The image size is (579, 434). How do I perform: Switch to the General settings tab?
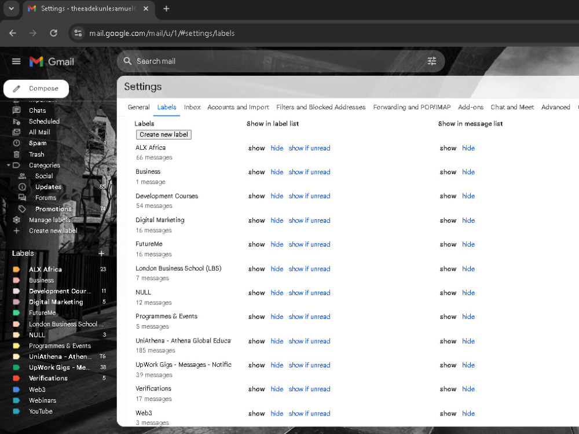click(x=138, y=107)
